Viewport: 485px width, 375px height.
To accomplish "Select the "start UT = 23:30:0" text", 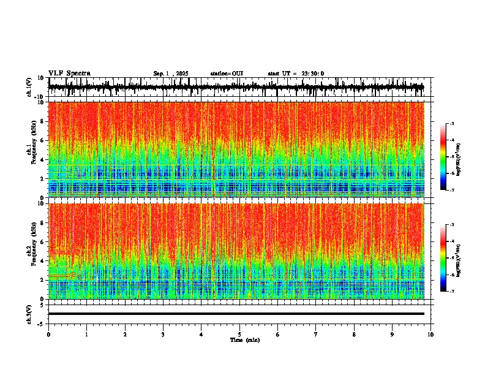I will pyautogui.click(x=296, y=74).
